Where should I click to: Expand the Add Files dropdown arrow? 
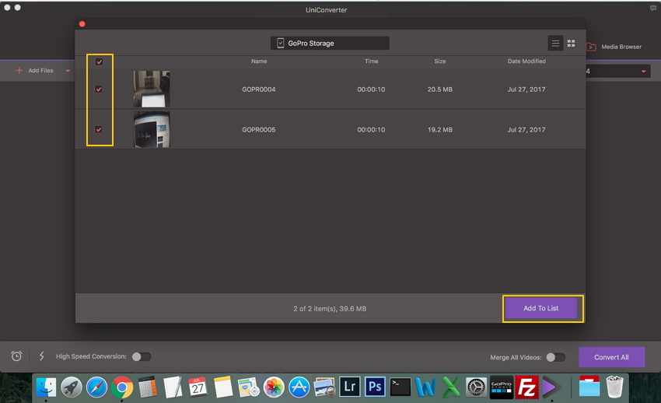pos(68,71)
